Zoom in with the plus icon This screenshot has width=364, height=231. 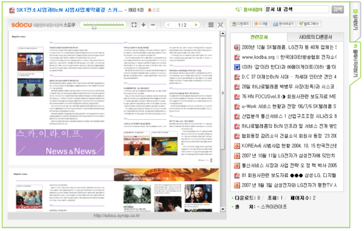coord(143,25)
